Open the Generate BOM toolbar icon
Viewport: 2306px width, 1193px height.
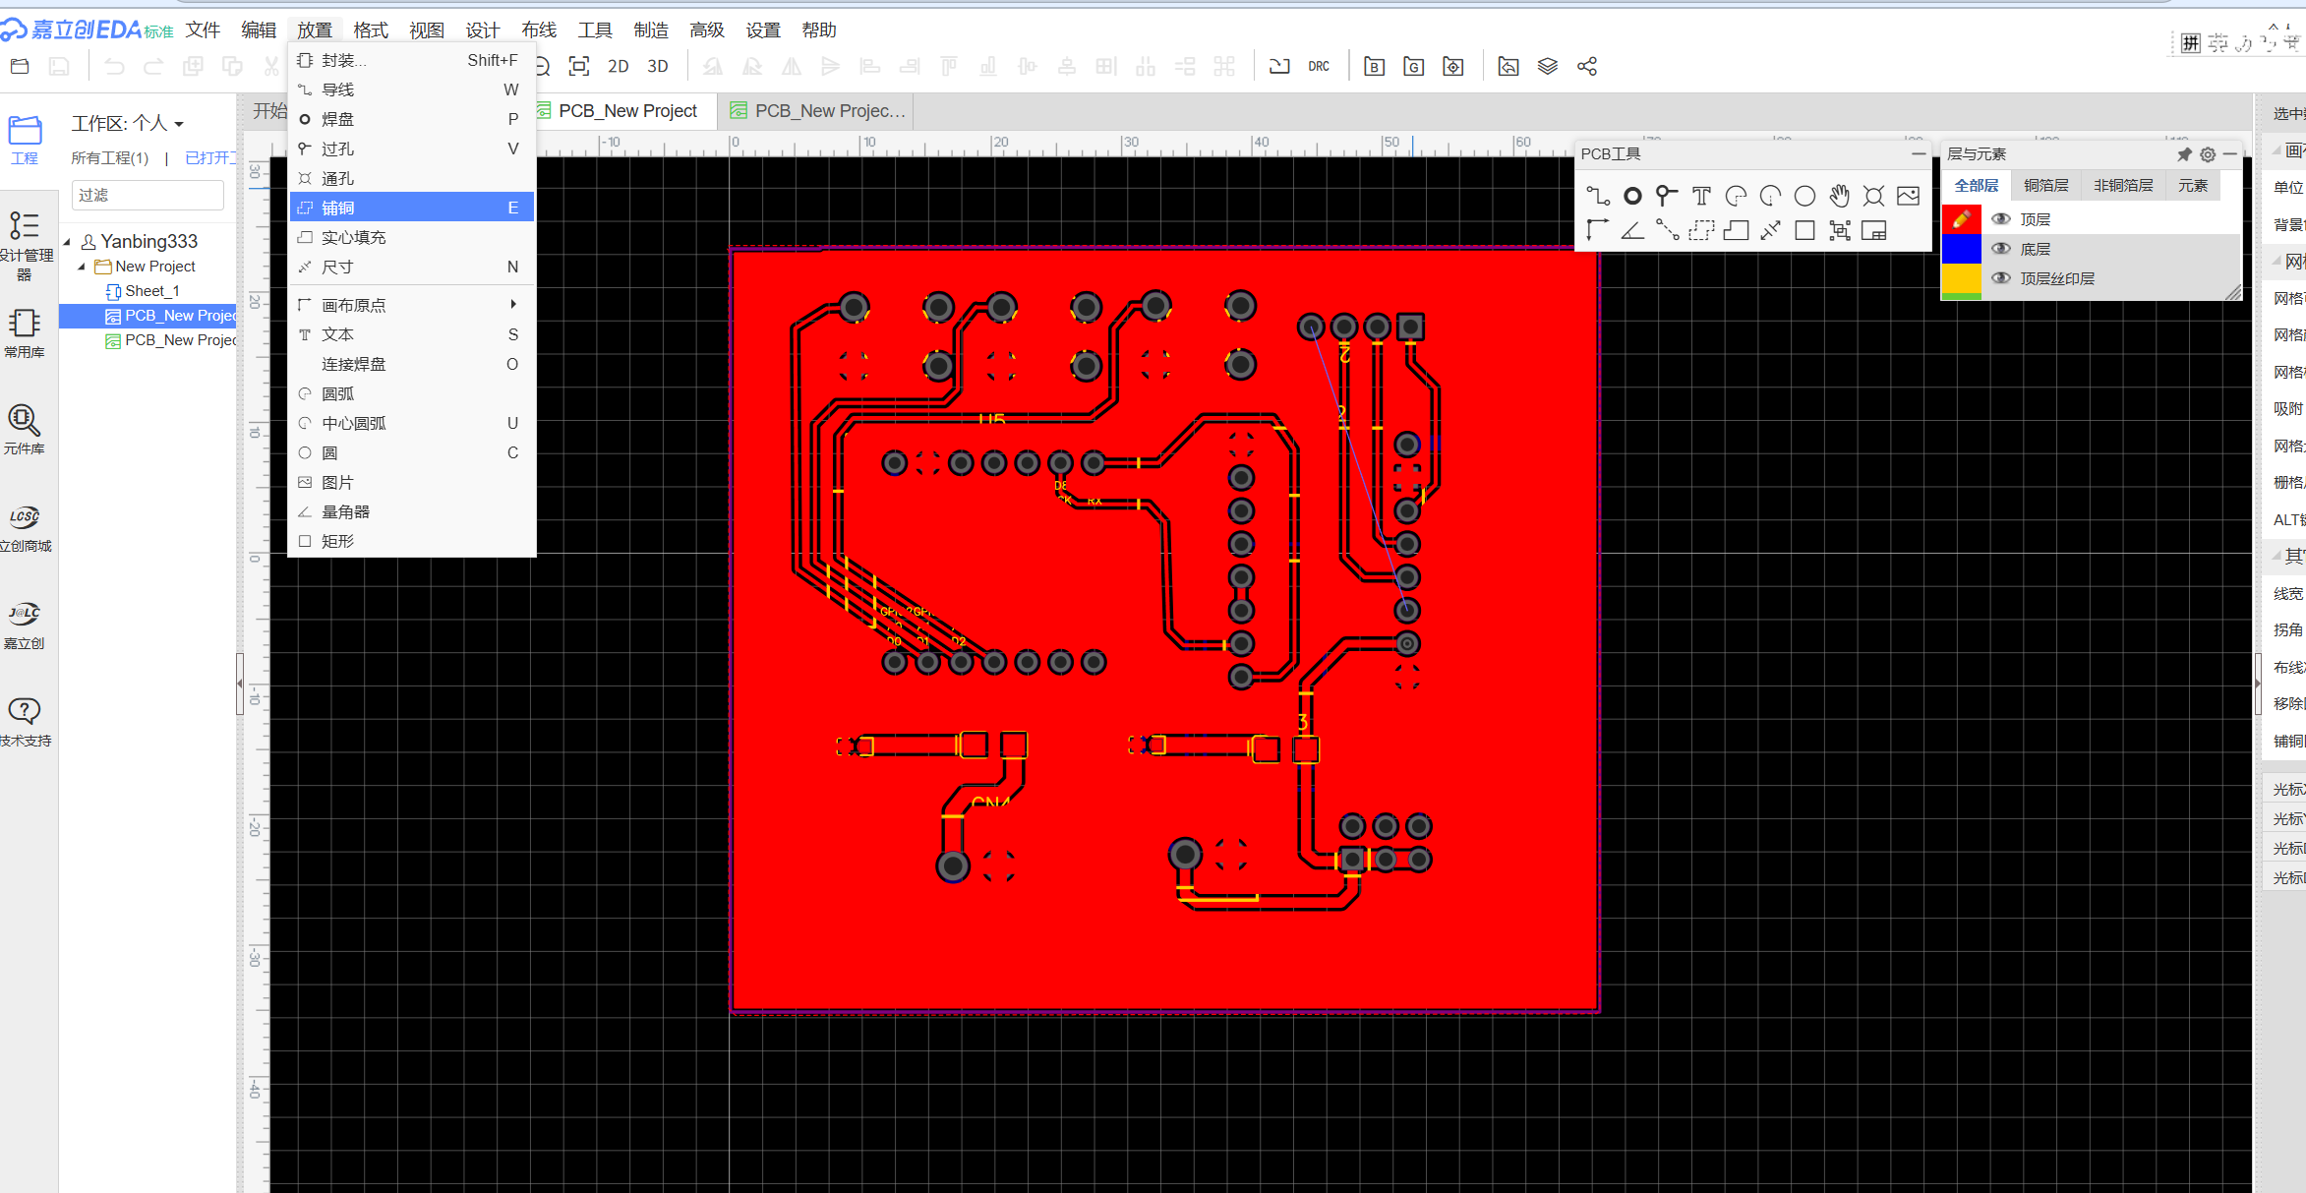(x=1375, y=67)
